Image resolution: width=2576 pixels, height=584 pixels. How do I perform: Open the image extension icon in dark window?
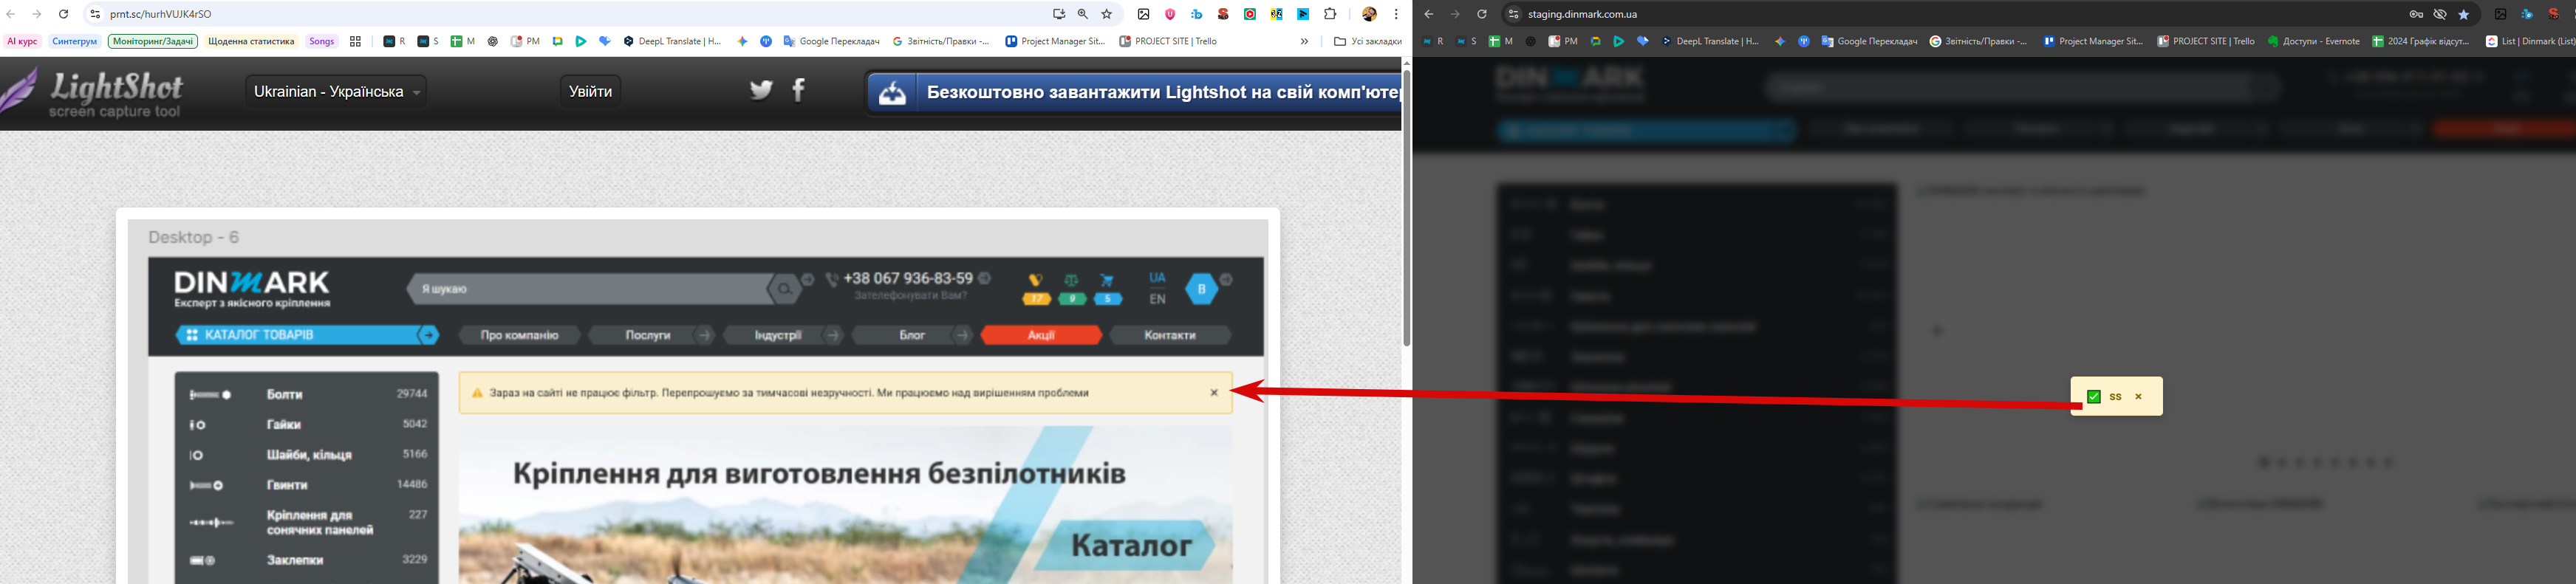tap(2501, 14)
